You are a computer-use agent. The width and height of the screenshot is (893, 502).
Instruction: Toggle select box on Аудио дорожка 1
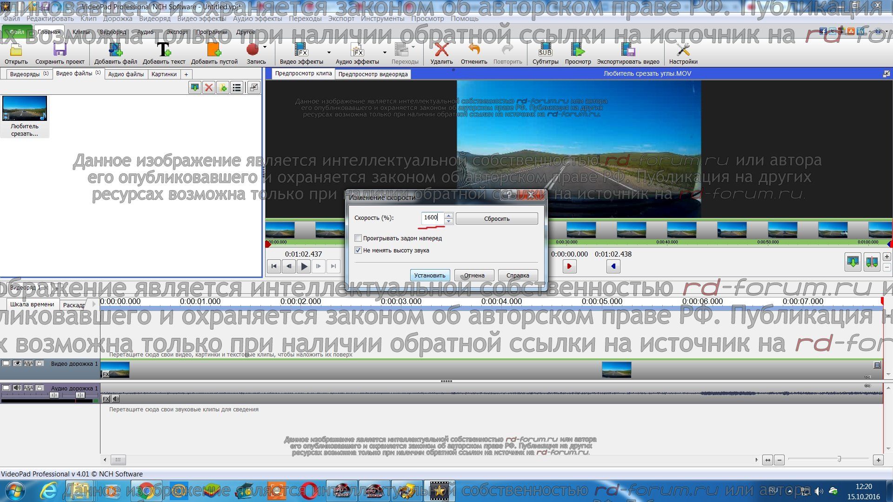pyautogui.click(x=6, y=388)
